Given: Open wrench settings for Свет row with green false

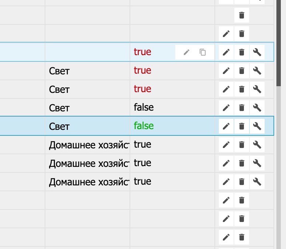Looking at the screenshot, I should (257, 126).
